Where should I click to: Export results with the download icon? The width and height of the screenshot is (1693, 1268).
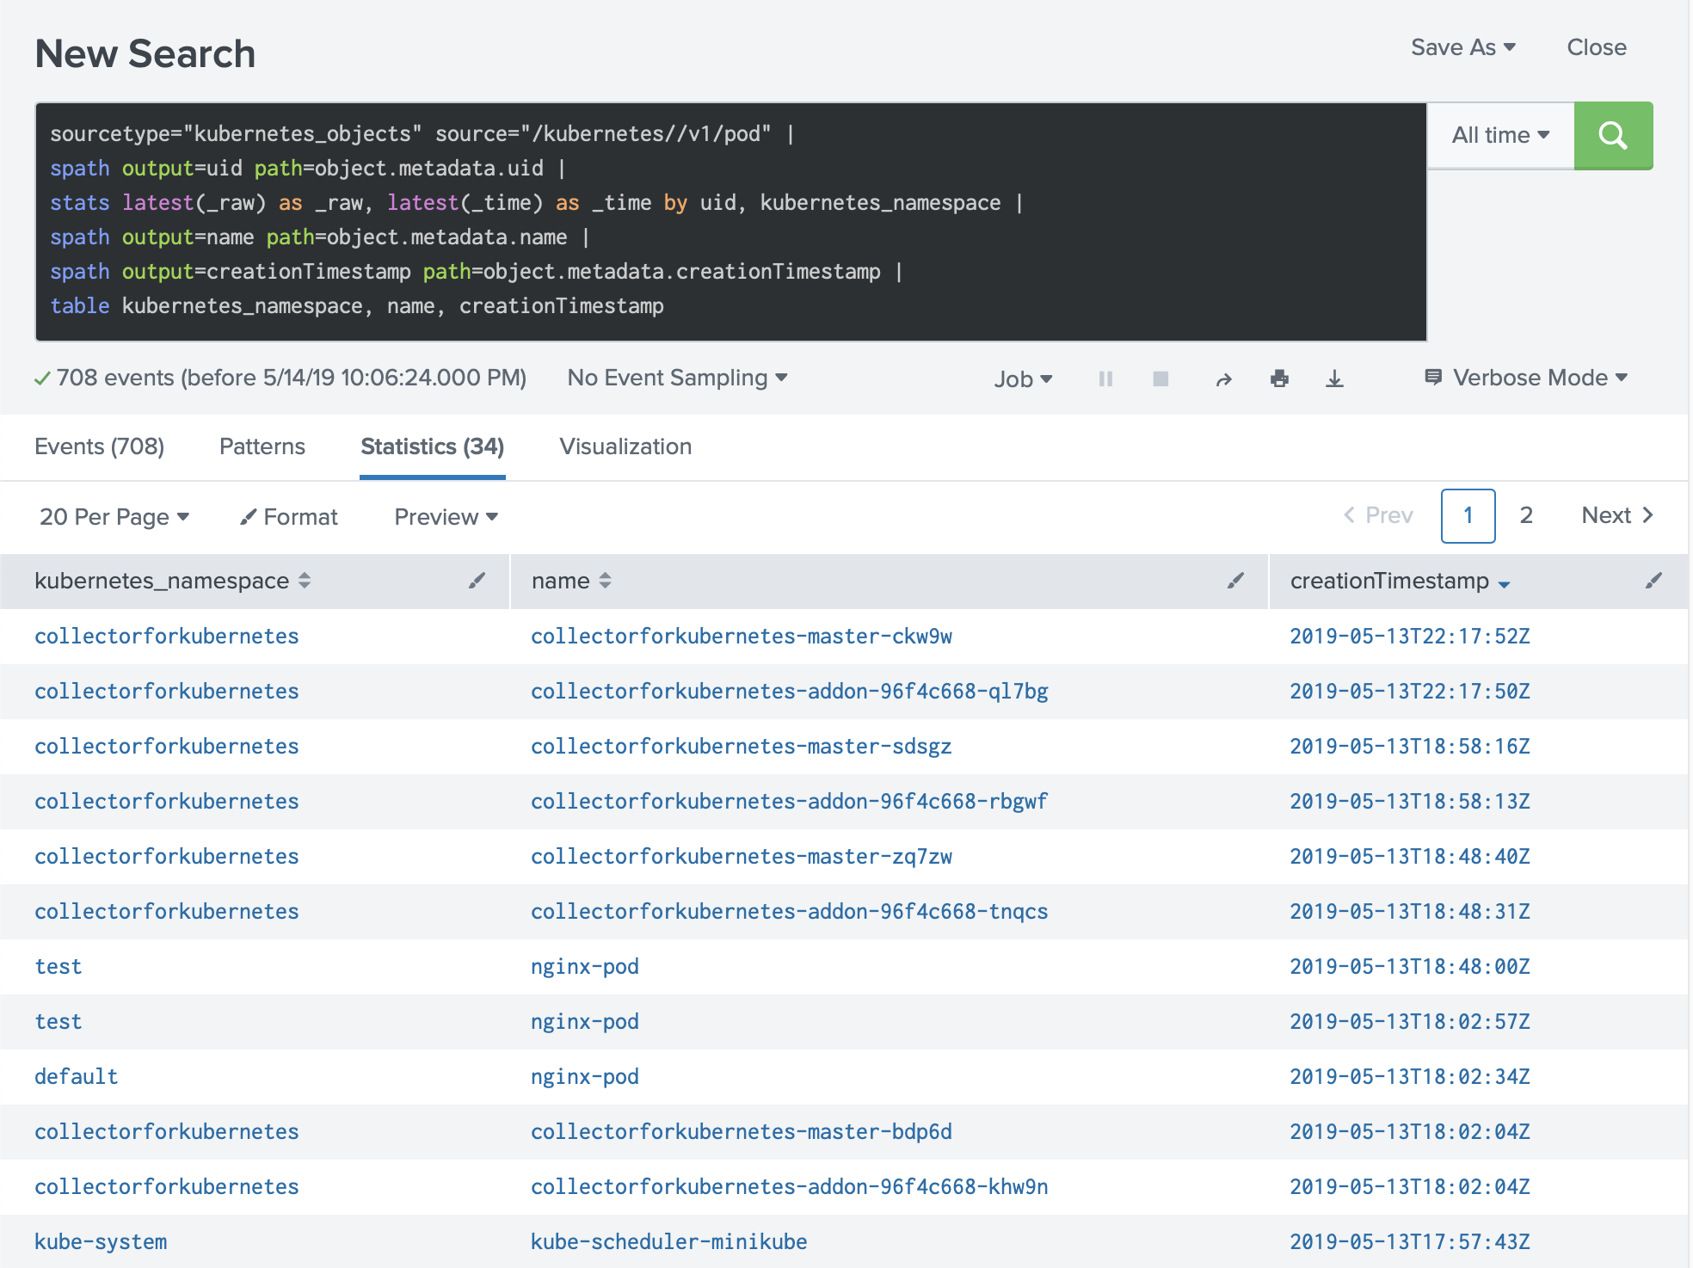click(x=1334, y=379)
